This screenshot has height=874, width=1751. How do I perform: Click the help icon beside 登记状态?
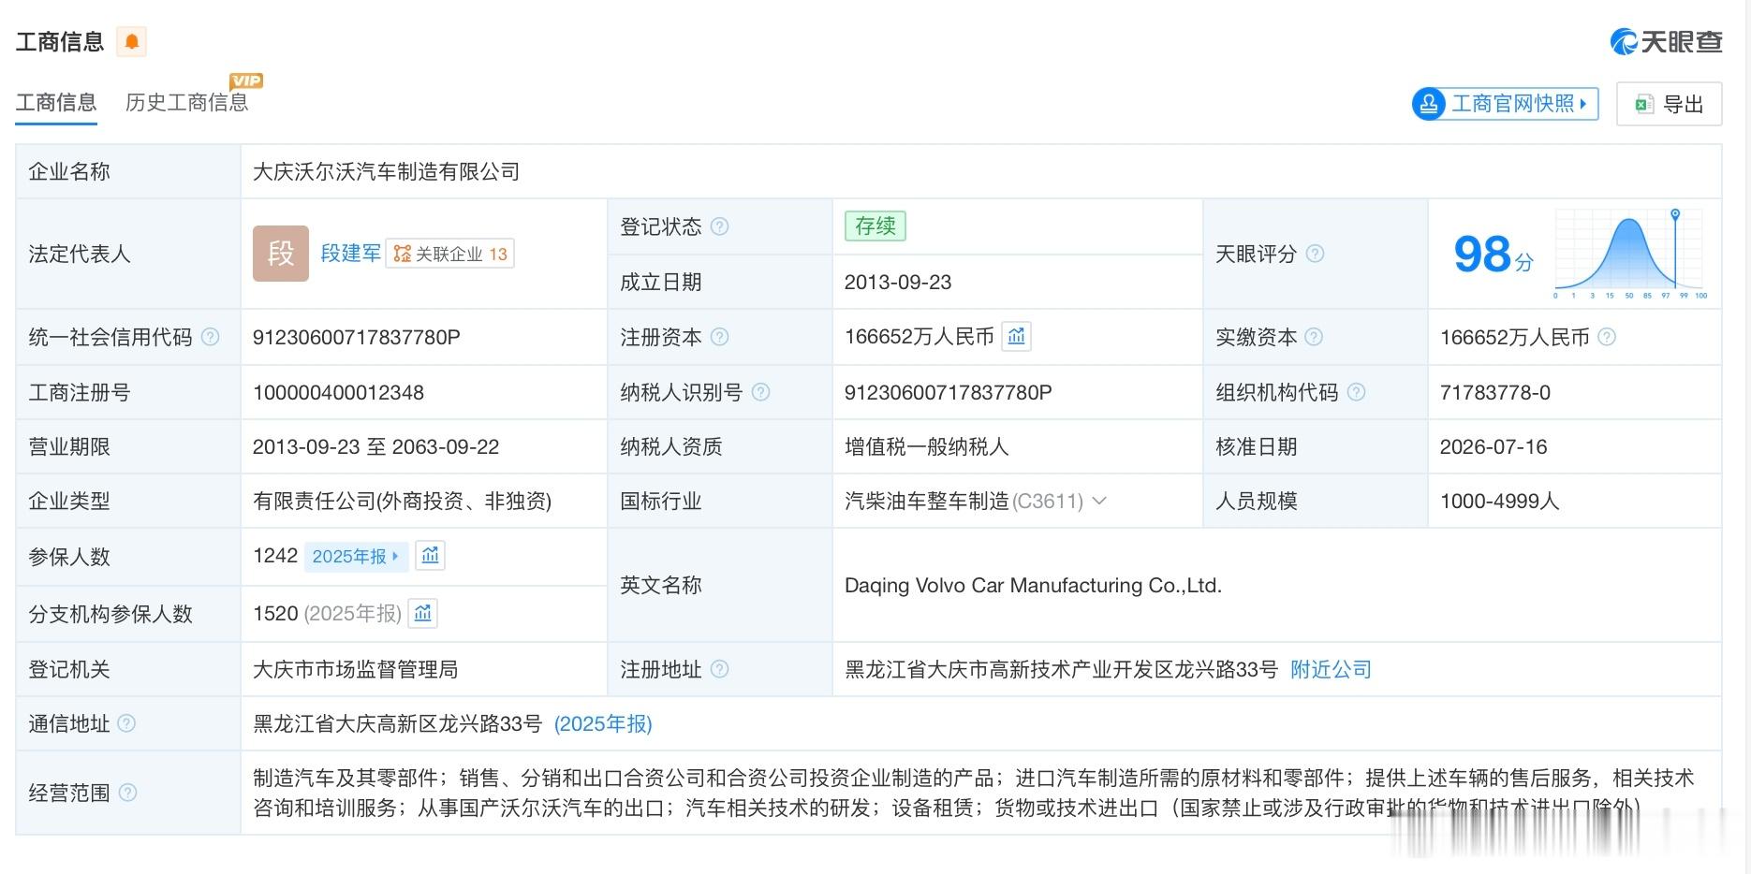coord(719,226)
